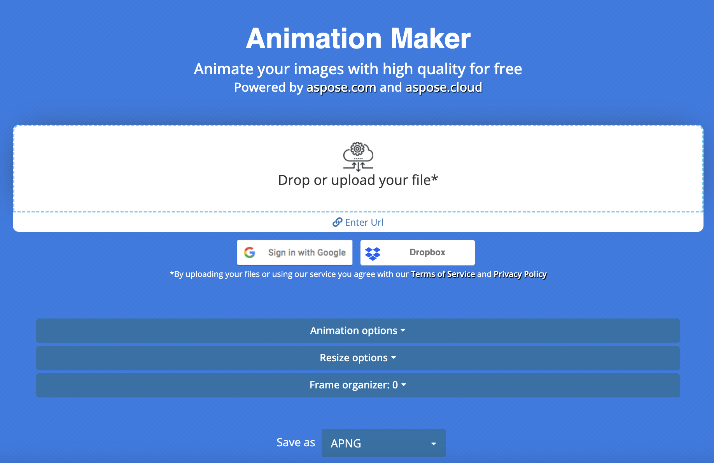Open the Save as APNG format dropdown
This screenshot has width=714, height=463.
click(x=383, y=443)
